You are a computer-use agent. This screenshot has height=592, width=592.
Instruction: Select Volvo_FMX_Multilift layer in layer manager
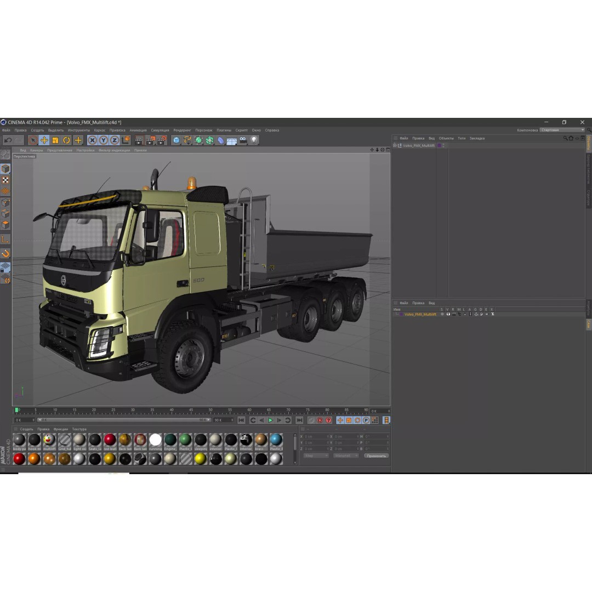(420, 314)
